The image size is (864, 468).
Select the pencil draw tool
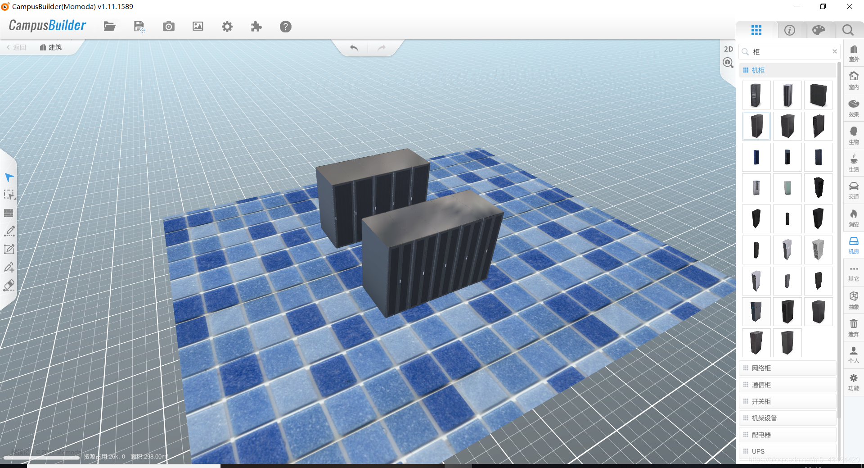coord(9,231)
